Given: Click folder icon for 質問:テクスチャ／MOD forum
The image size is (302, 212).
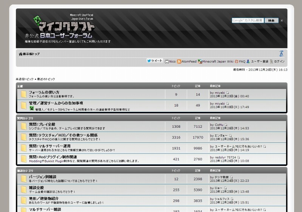Looking at the screenshot, I should coord(23,137).
